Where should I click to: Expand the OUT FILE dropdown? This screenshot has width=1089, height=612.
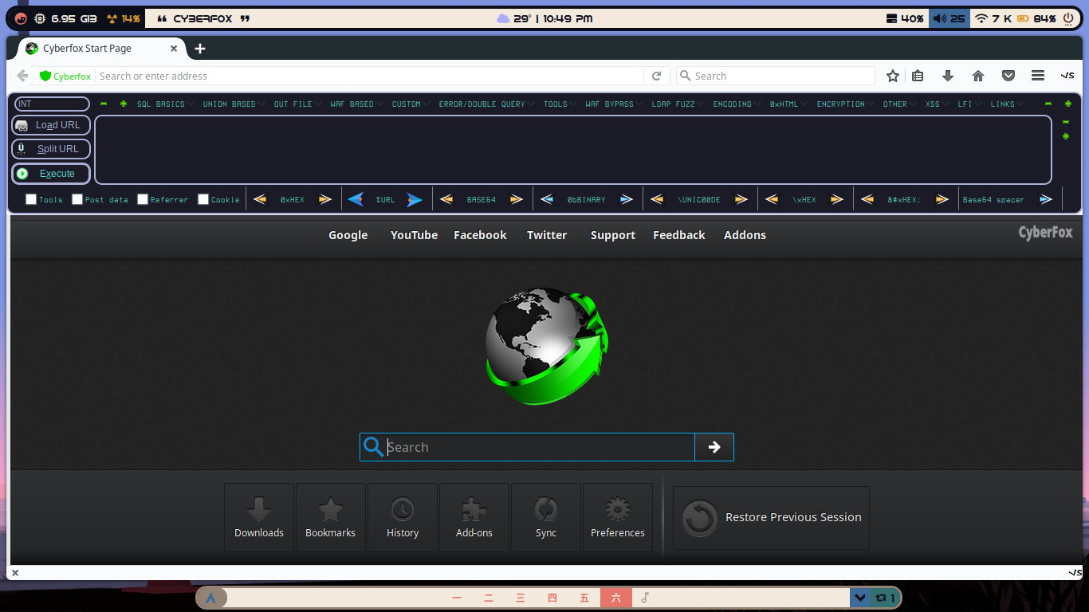tap(297, 104)
